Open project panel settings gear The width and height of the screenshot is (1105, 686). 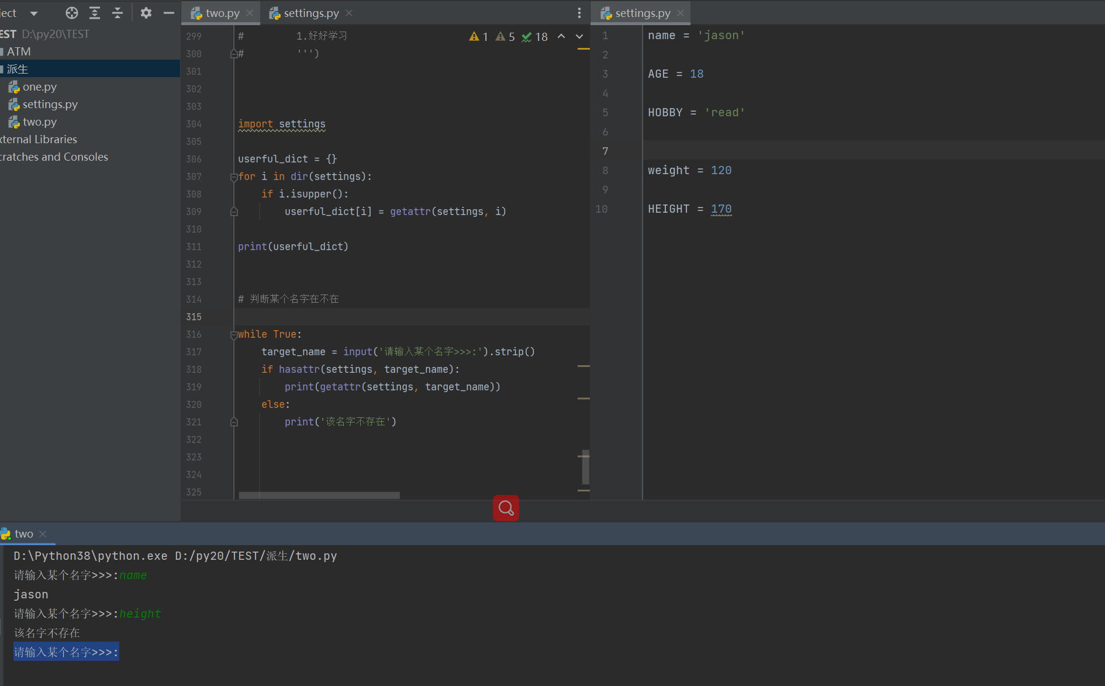pyautogui.click(x=146, y=13)
